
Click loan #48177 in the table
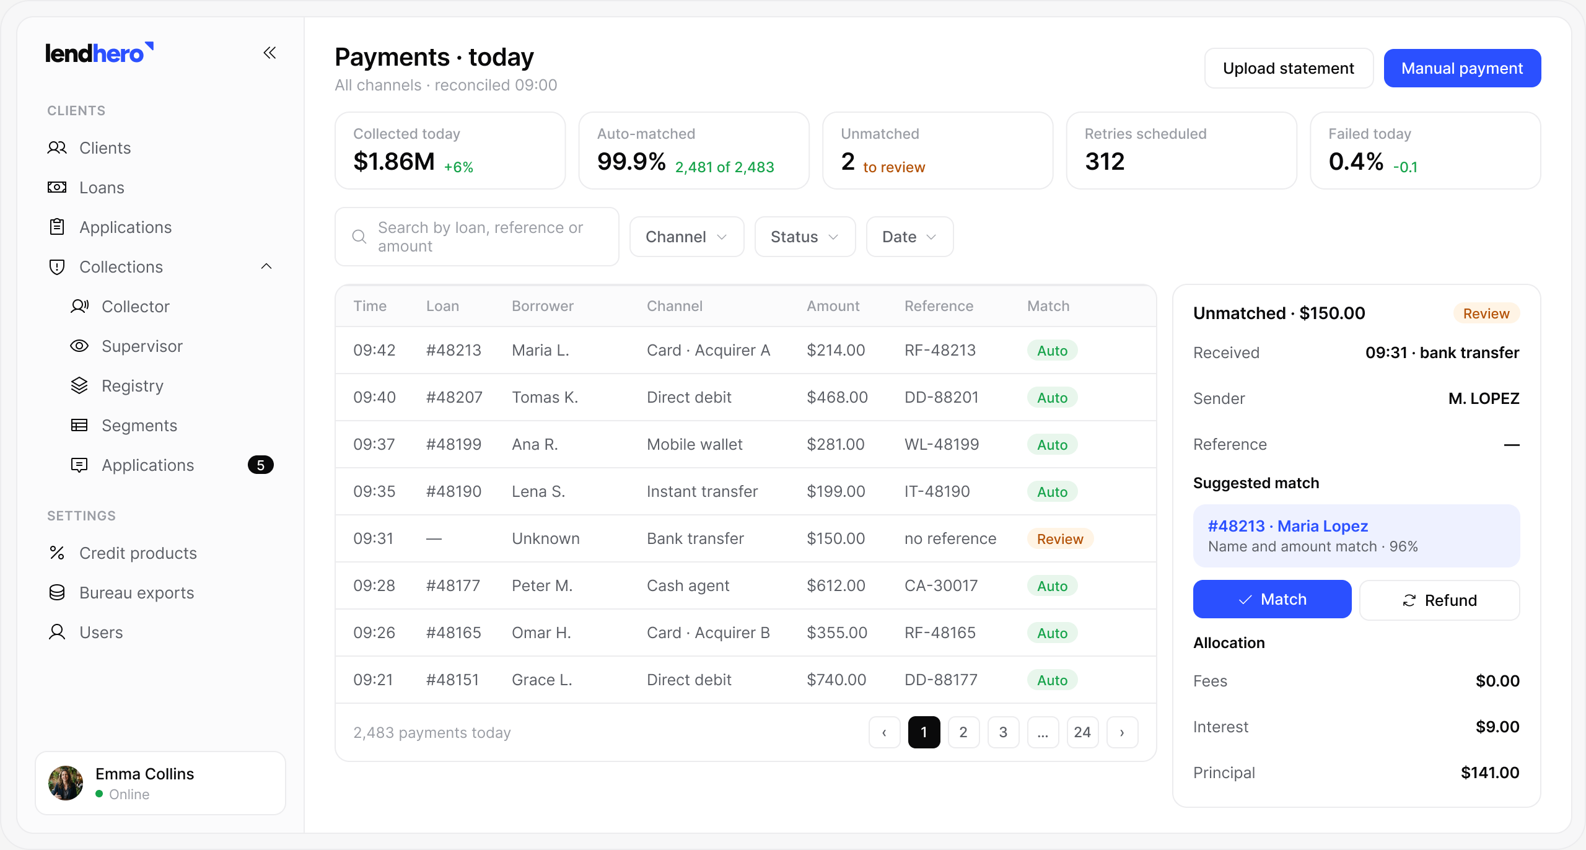coord(453,585)
